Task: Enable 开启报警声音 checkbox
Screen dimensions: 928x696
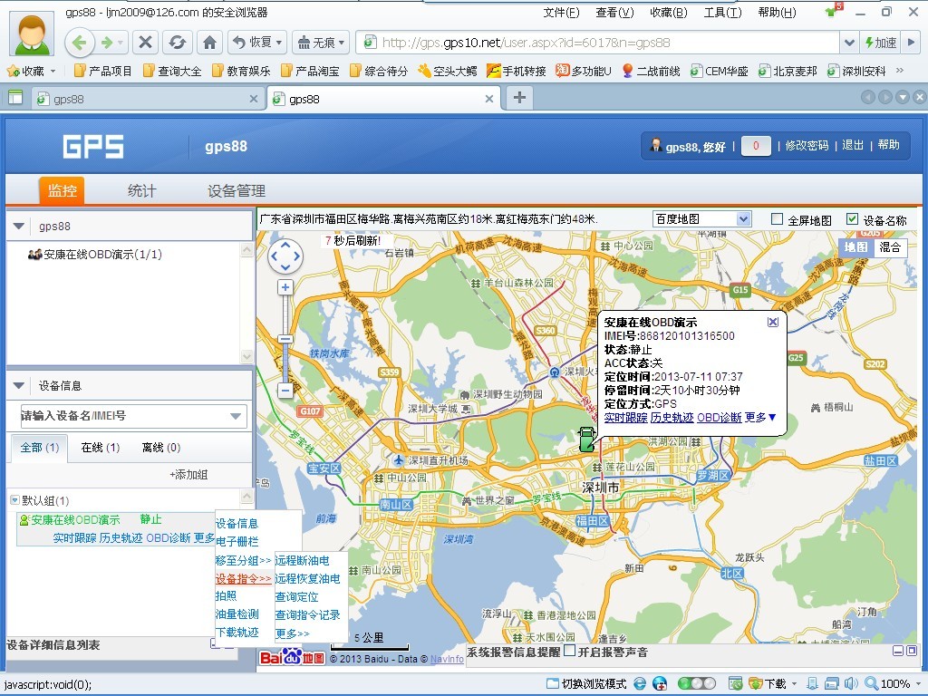Action: pos(569,651)
